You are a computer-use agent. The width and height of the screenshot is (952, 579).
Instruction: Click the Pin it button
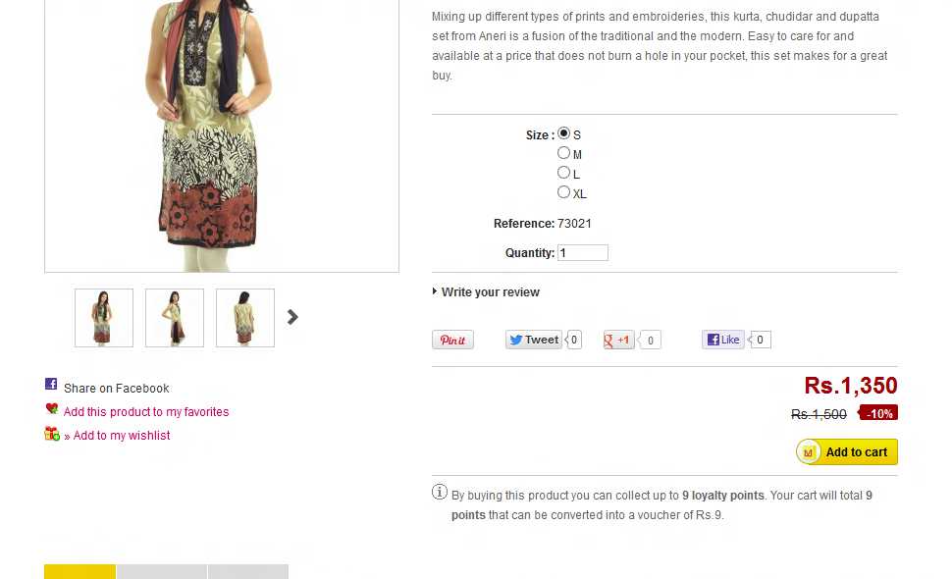tap(452, 340)
